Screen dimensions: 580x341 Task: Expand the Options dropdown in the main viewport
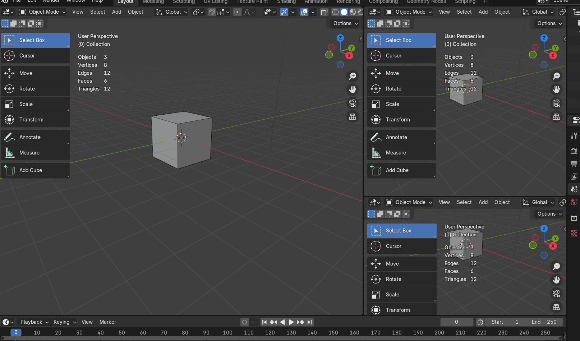click(345, 23)
